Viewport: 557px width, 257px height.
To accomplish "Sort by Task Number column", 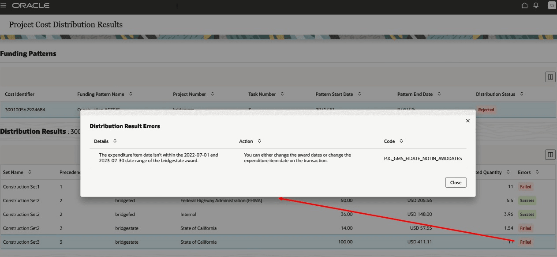I will [282, 94].
